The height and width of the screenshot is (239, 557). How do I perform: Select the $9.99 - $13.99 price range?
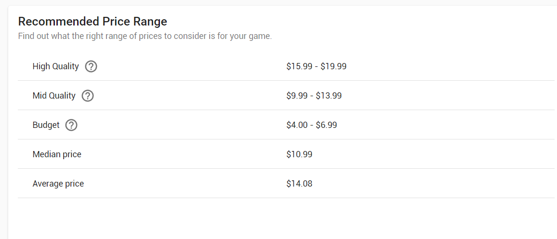314,96
